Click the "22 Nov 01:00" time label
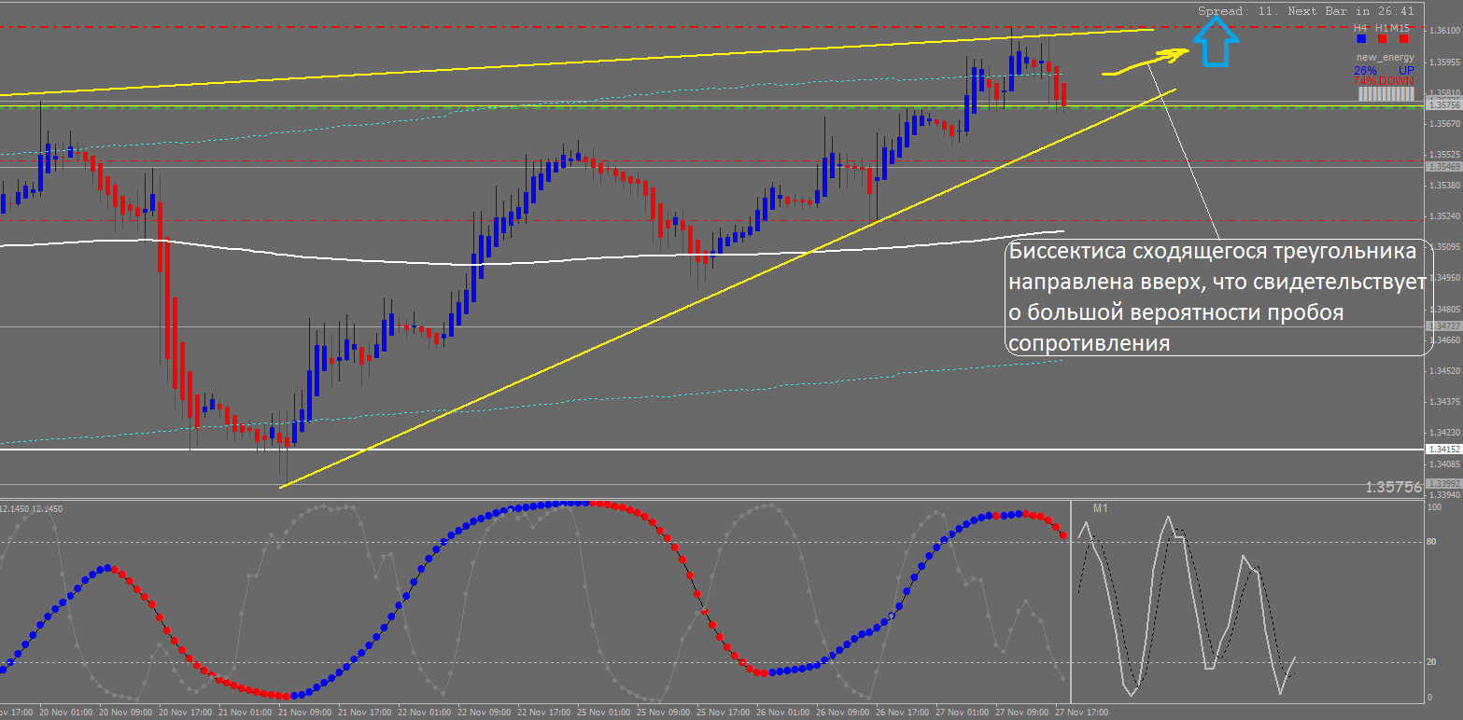Image resolution: width=1463 pixels, height=720 pixels. click(x=423, y=713)
